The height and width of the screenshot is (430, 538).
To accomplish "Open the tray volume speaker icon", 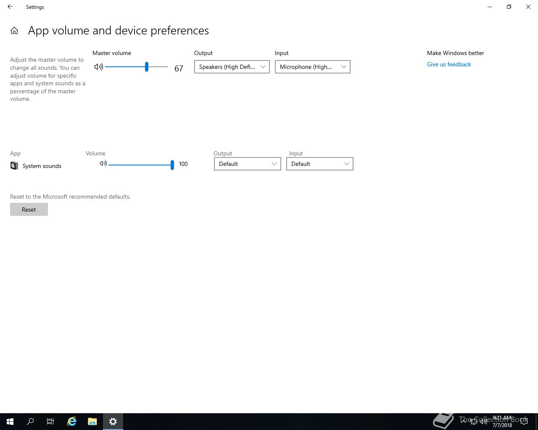I will (483, 422).
